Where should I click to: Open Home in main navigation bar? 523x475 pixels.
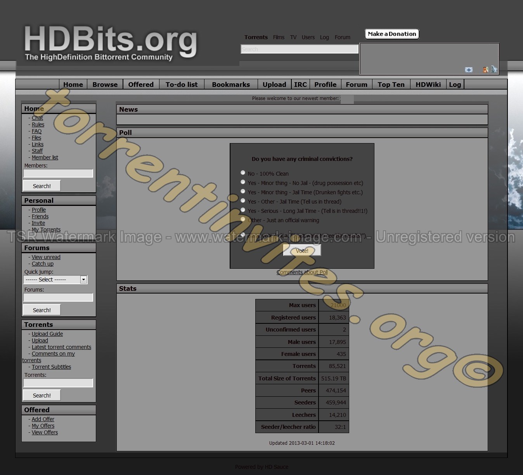73,85
